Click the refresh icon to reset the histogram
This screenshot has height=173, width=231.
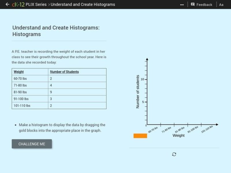pyautogui.click(x=174, y=154)
